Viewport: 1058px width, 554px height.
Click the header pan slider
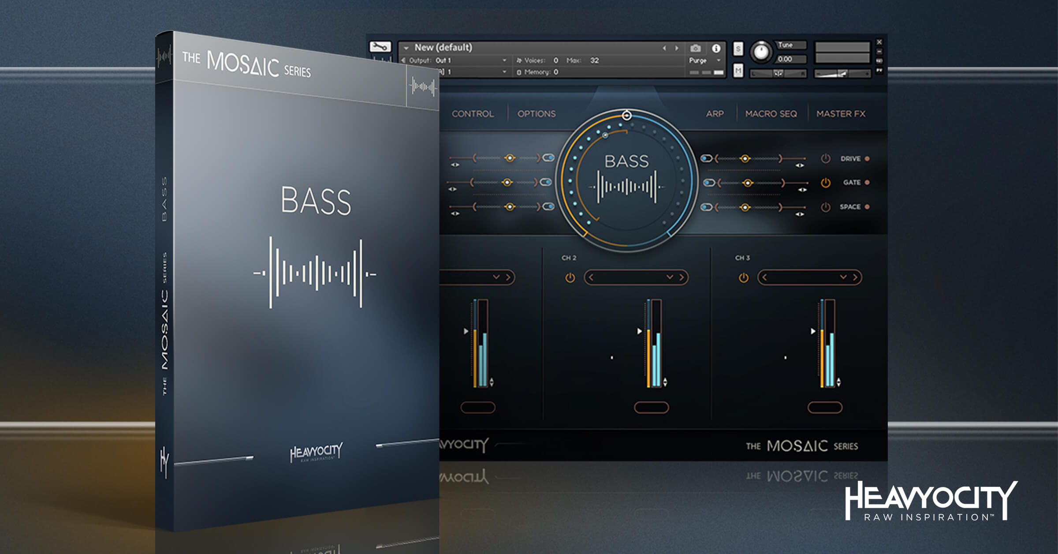(778, 74)
